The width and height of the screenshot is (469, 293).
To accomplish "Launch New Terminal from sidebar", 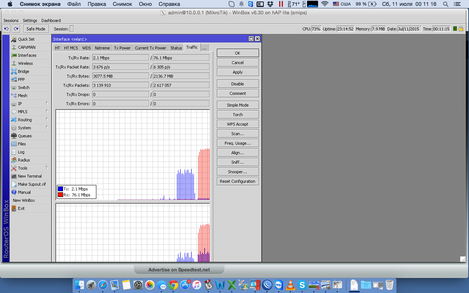I will (x=29, y=176).
